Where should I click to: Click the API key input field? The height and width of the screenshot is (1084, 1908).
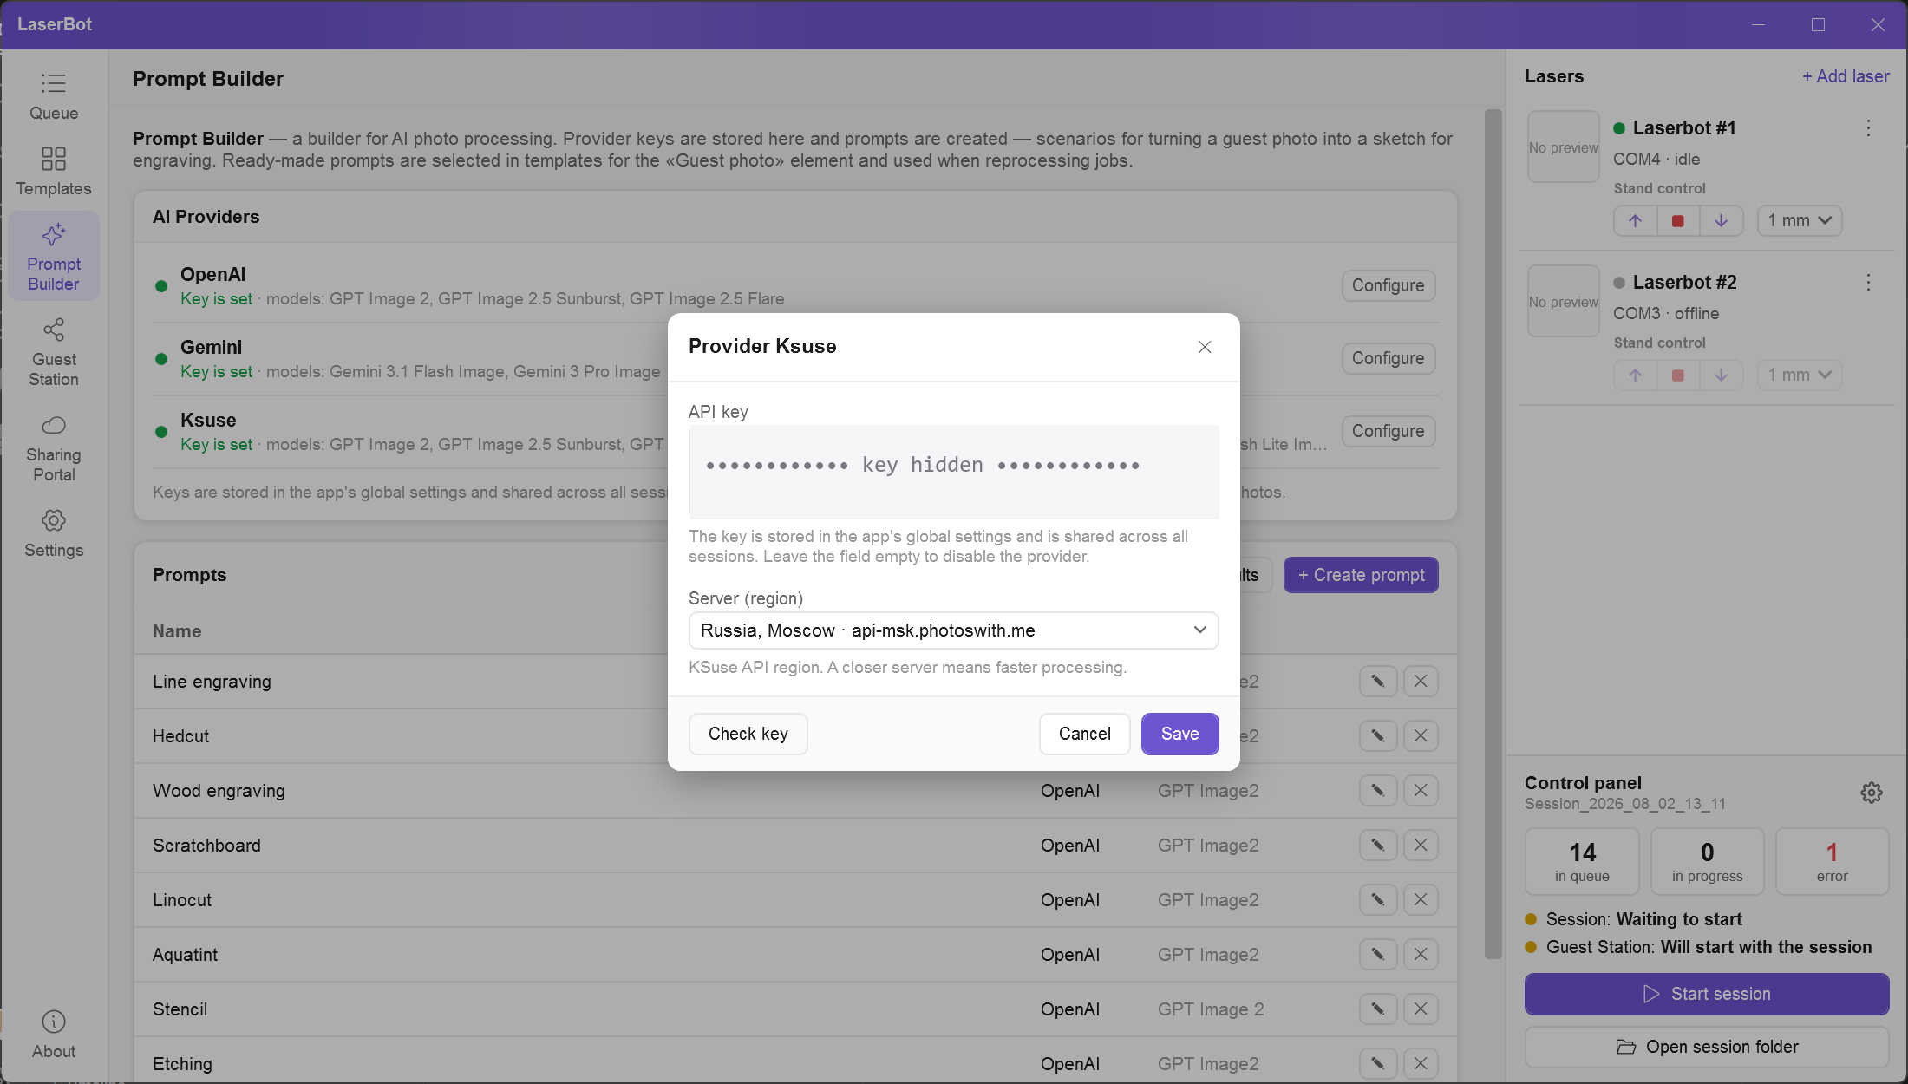click(953, 472)
